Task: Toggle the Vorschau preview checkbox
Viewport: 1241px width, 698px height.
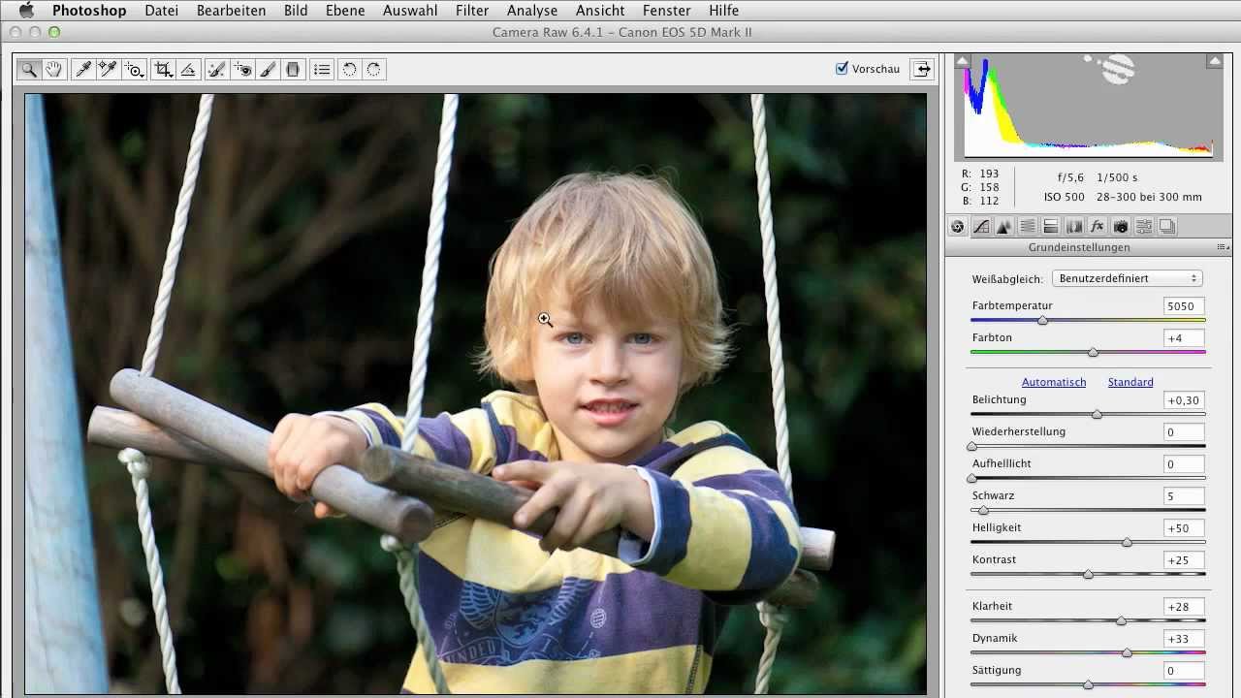Action: (x=842, y=69)
